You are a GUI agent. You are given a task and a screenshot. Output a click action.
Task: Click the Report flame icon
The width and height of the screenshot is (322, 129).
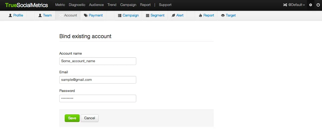pyautogui.click(x=200, y=15)
